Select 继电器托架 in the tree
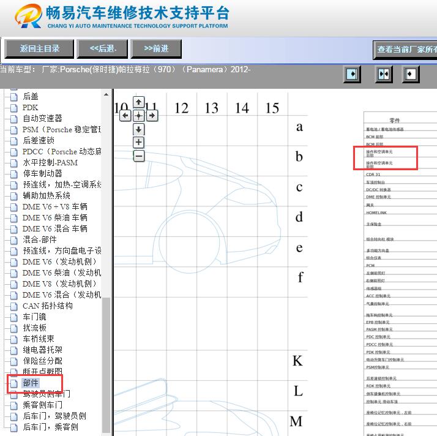Viewport: 437px width, 436px height. 42,350
